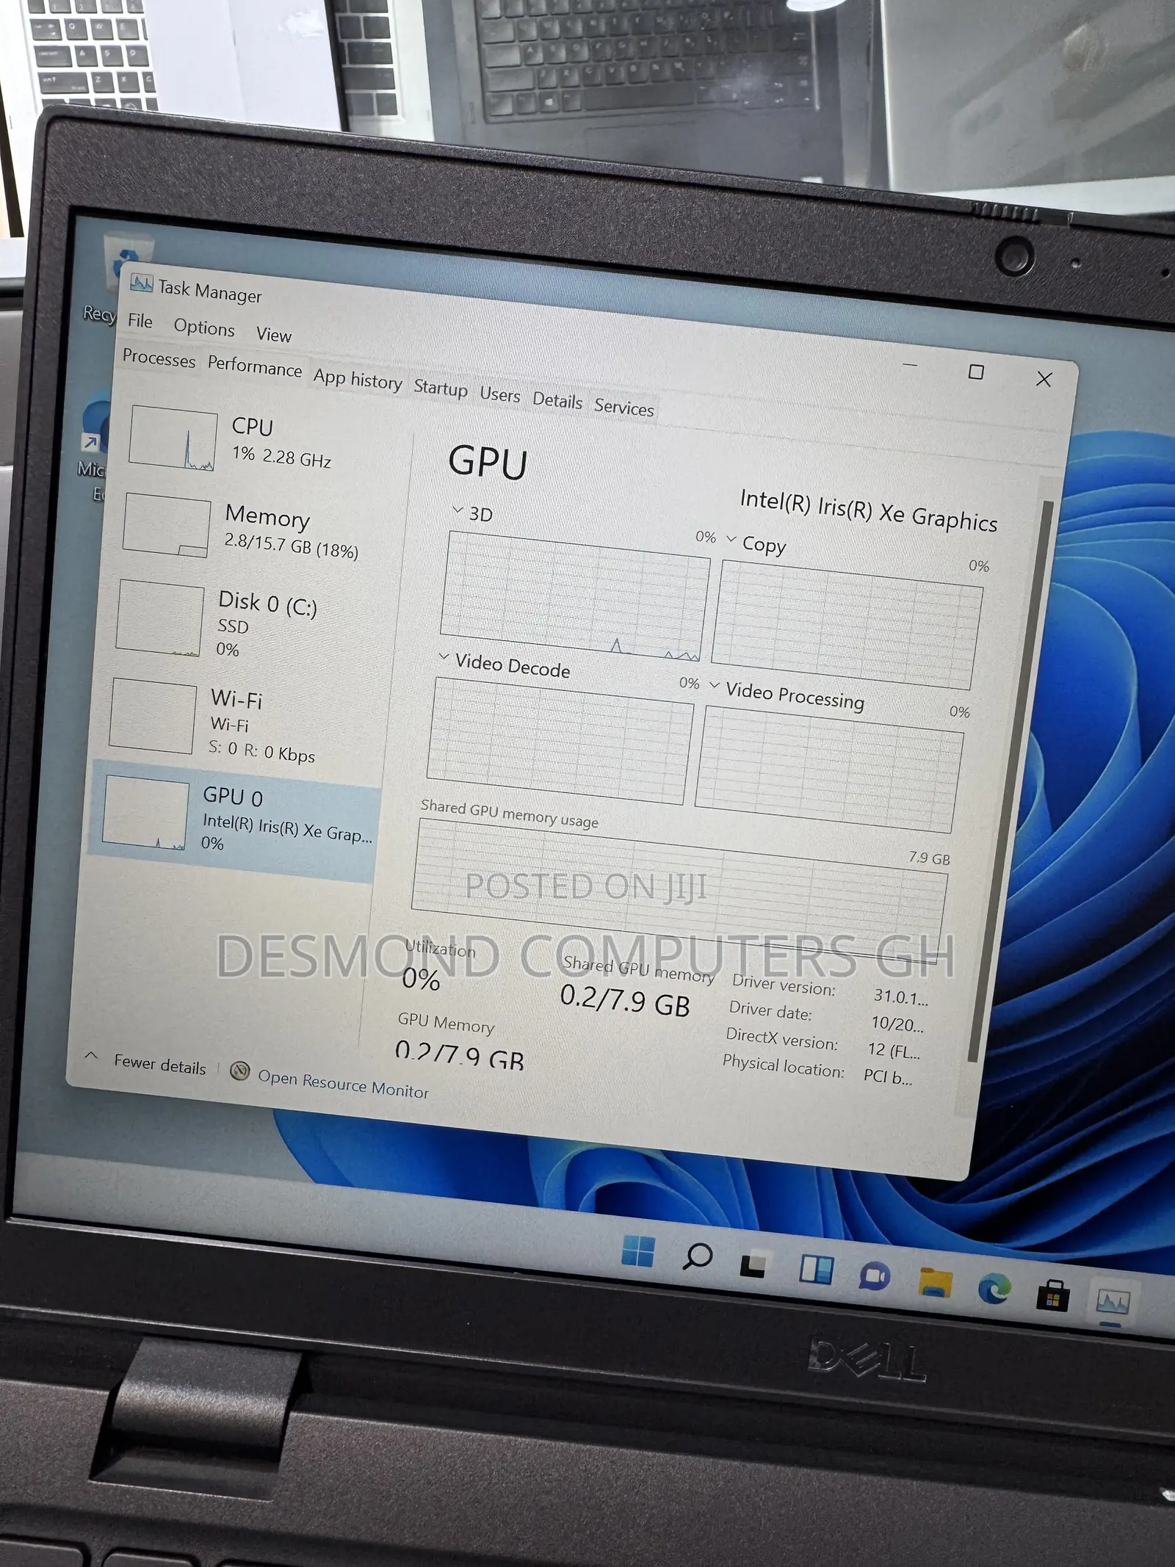
Task: Collapse with the Fewer details chevron
Action: pos(91,1057)
